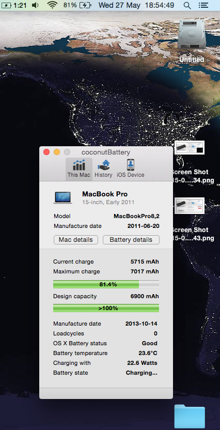The image size is (220, 430).
Task: Click the MacBook Pro heading text
Action: [x=105, y=194]
